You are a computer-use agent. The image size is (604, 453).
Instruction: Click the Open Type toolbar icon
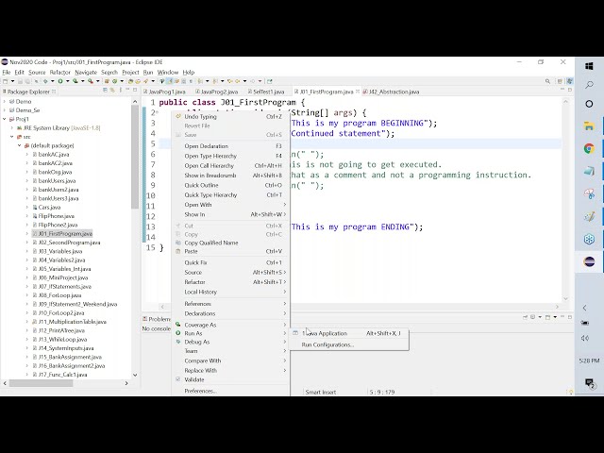[130, 81]
